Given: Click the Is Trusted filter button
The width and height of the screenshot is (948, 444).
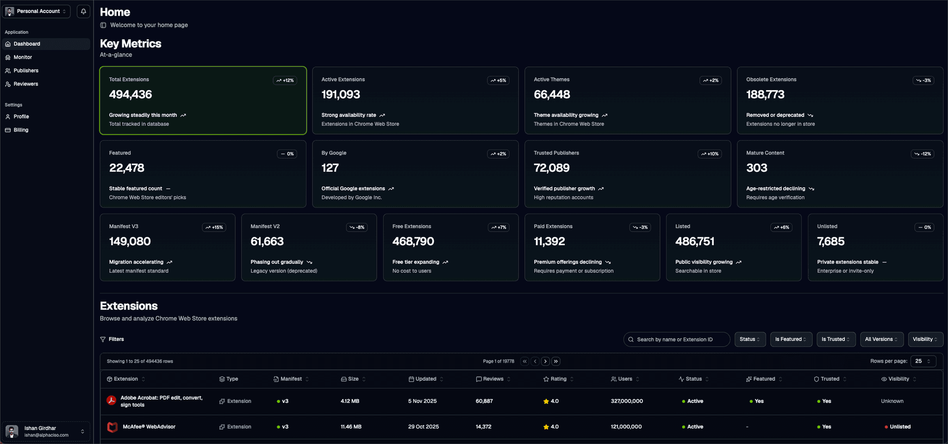Looking at the screenshot, I should [836, 339].
